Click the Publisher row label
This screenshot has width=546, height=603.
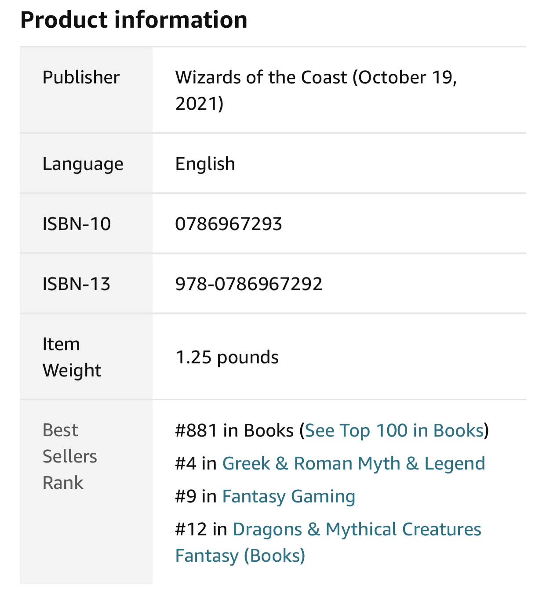[81, 78]
